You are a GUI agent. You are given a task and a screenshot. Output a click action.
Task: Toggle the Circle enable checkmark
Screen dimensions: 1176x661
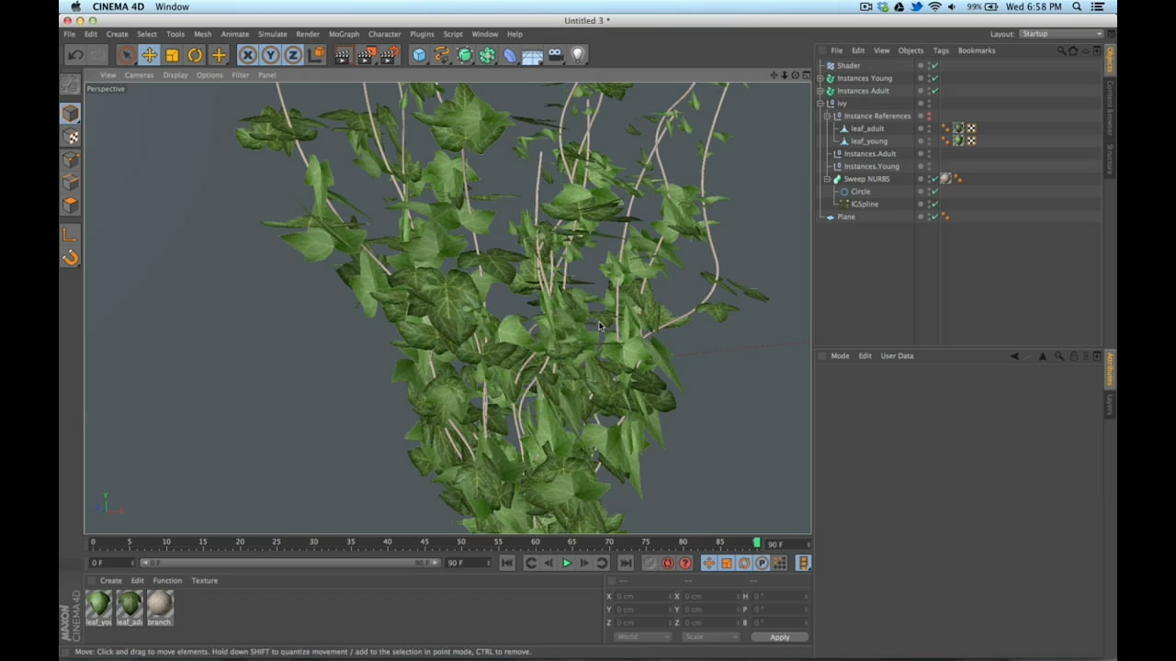[x=934, y=192]
